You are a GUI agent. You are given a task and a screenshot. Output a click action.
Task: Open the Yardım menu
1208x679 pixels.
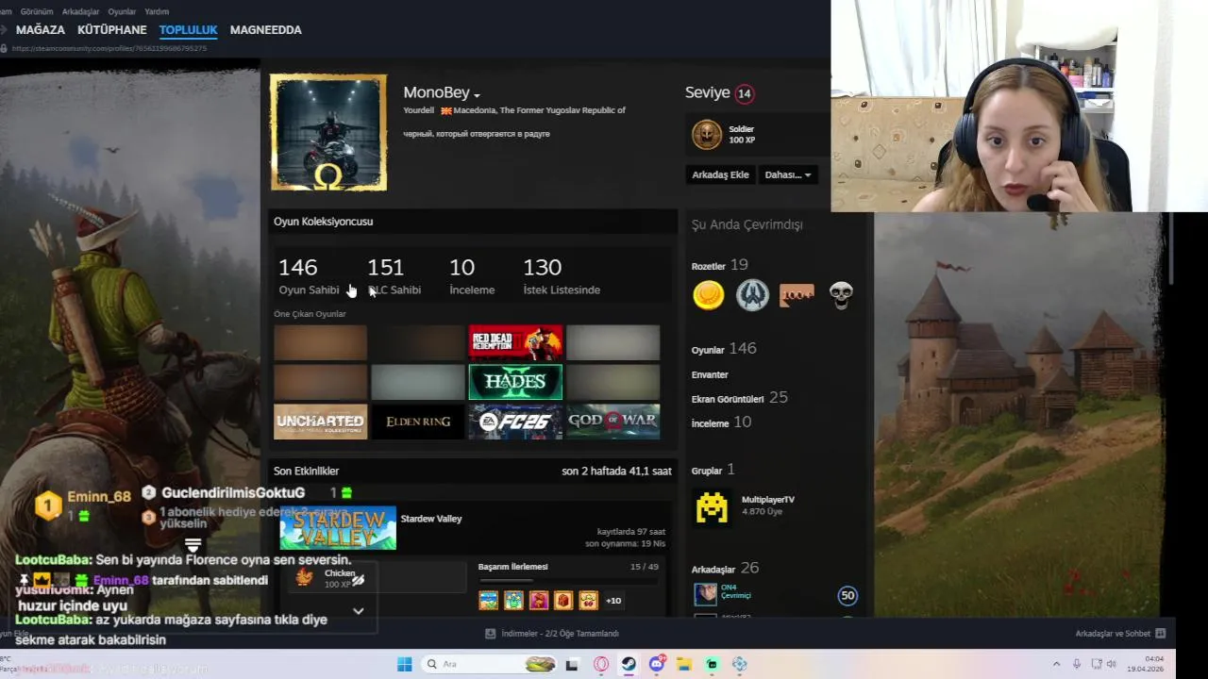[157, 11]
